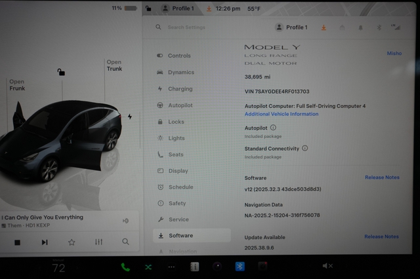The image size is (420, 279).
Task: Stop the media playback
Action: pos(18,243)
